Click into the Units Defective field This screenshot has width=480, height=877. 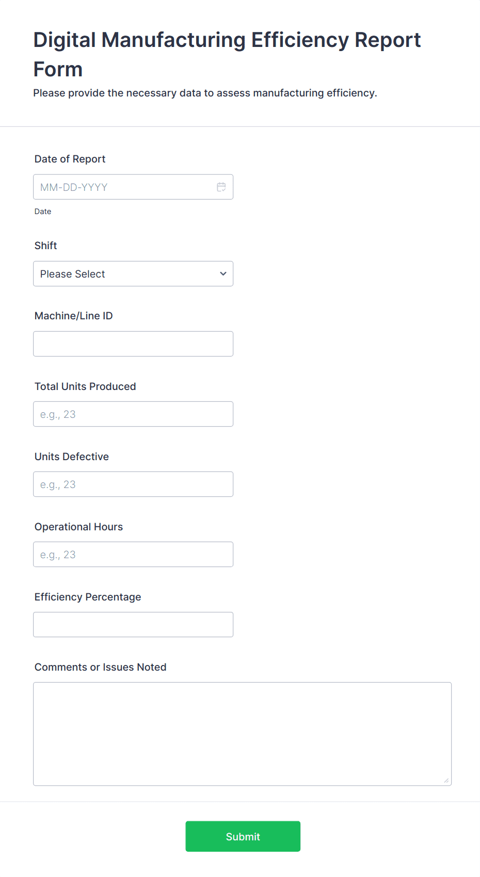click(x=133, y=484)
